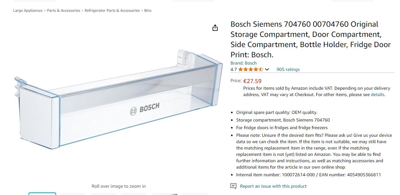This screenshot has width=400, height=195.
Task: Click Report an issue with this product
Action: (273, 186)
